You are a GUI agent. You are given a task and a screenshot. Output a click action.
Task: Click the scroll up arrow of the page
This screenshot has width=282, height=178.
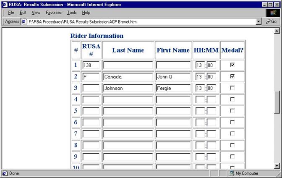coord(277,31)
